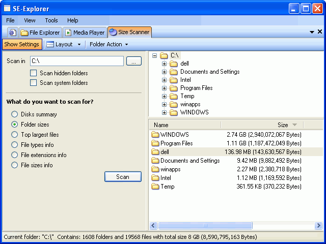This screenshot has height=244, width=326.
Task: Click the scroll right arrow
Action: pyautogui.click(x=318, y=226)
